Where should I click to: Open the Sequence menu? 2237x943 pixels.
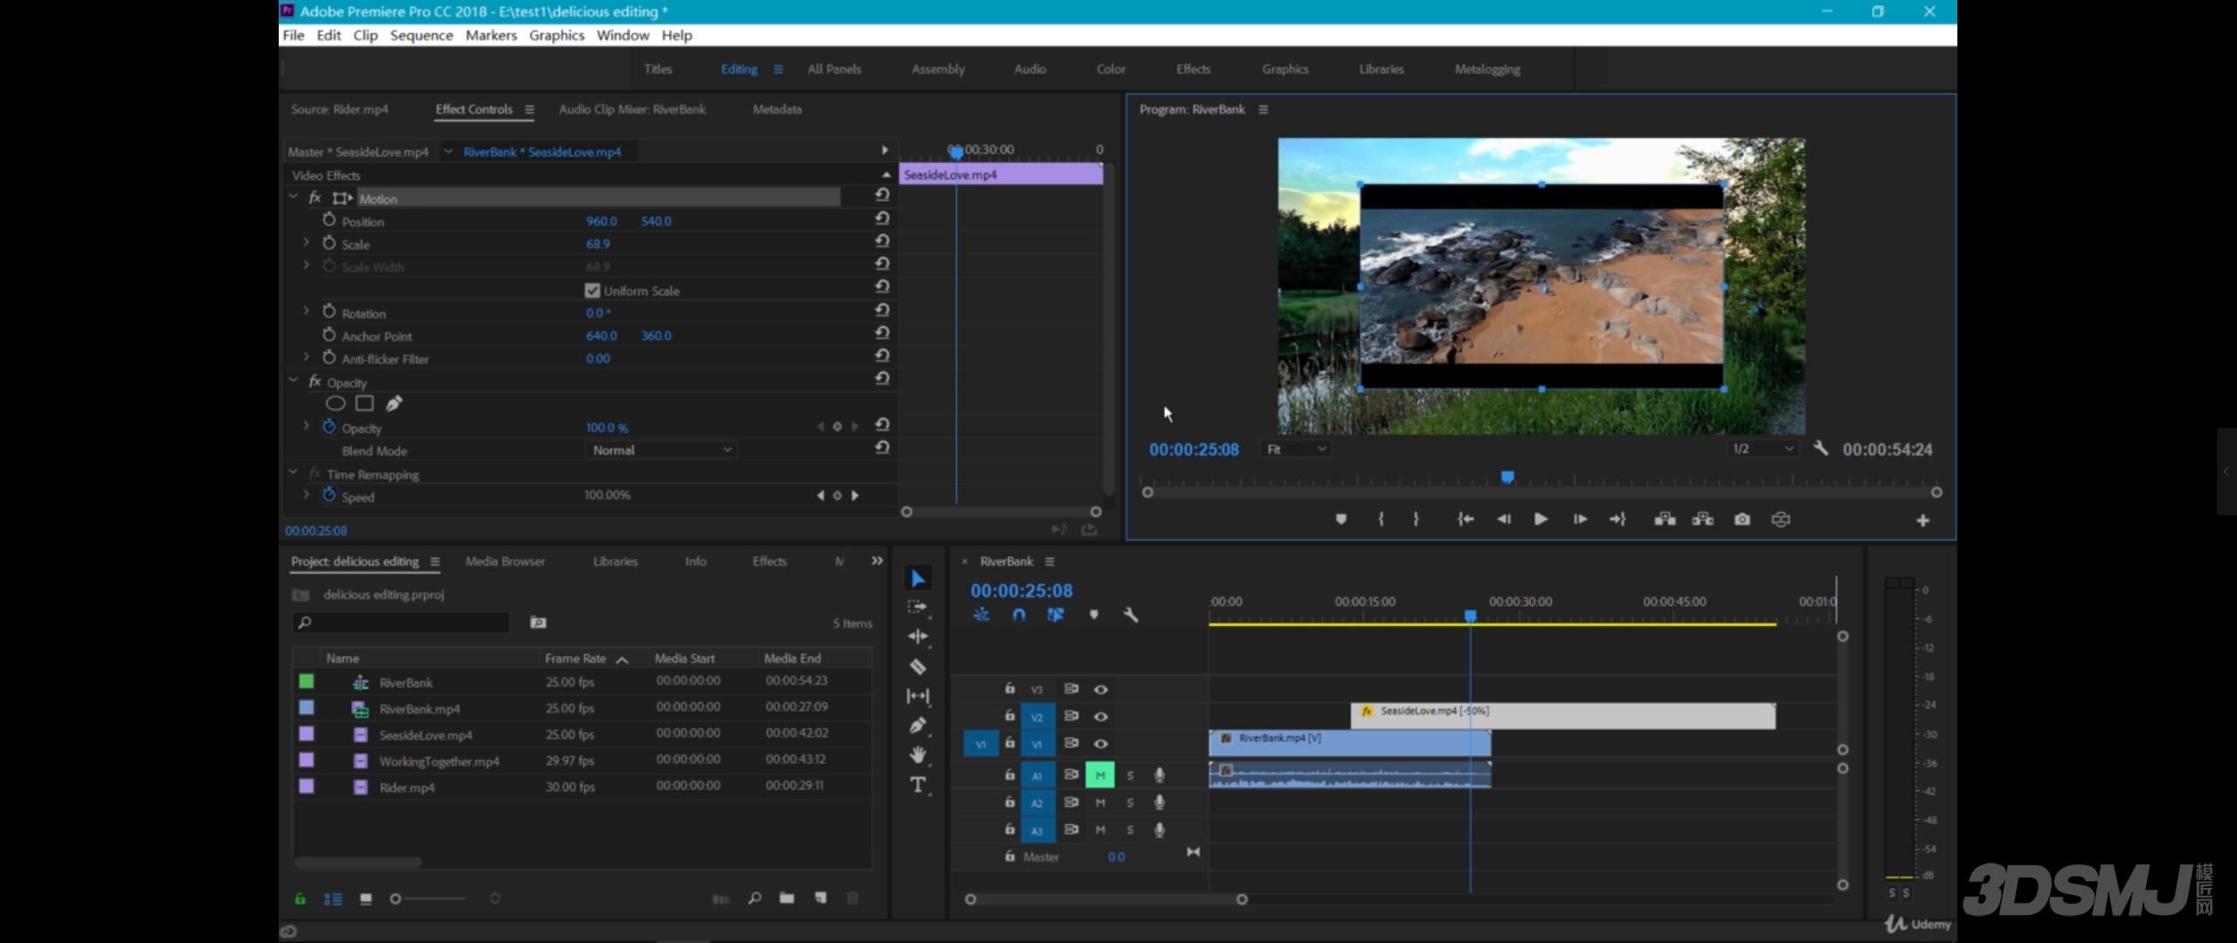click(x=421, y=35)
